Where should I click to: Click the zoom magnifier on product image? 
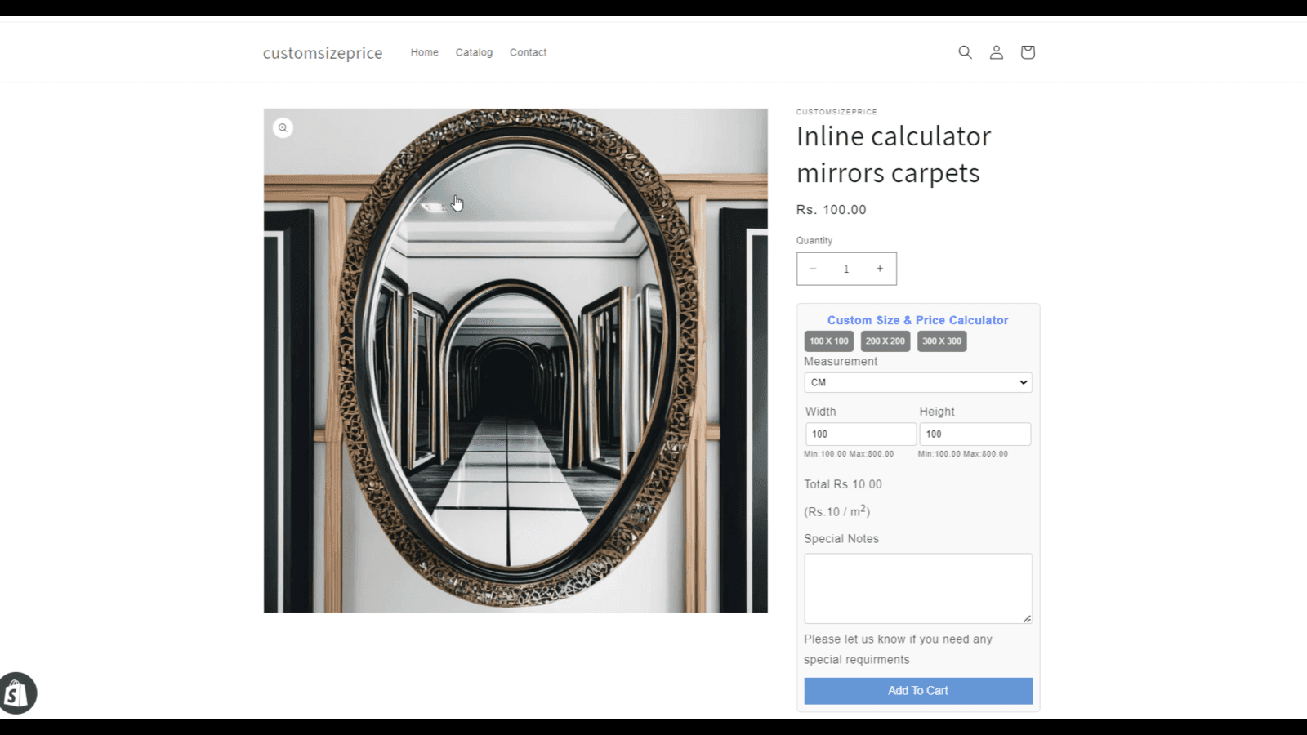click(x=283, y=128)
